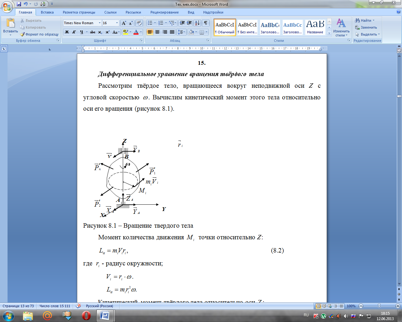The width and height of the screenshot is (402, 322).
Task: Toggle show paragraph marks ¶
Action: pos(206,23)
